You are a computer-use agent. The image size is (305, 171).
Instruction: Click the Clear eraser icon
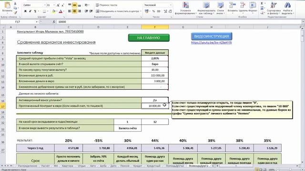tap(262, 13)
